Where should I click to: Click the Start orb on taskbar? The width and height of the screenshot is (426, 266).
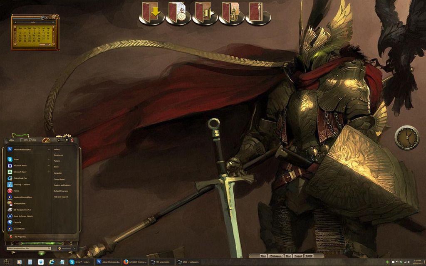click(x=7, y=262)
